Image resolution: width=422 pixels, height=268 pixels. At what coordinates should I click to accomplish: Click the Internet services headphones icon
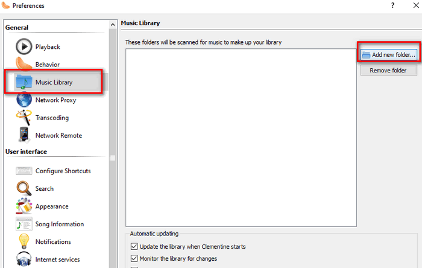(24, 259)
